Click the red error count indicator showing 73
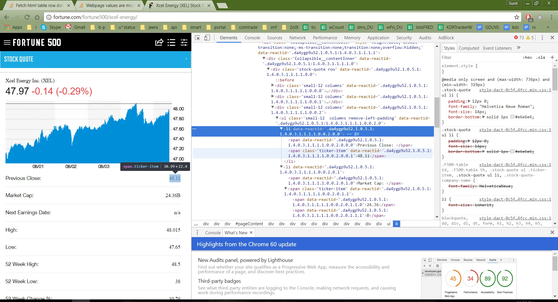Screen dimensions: 558x302 (519, 38)
